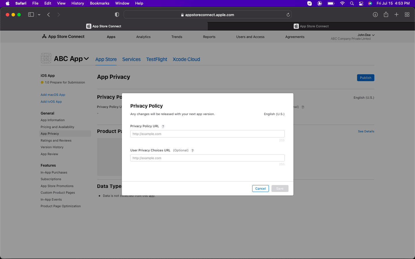Click the checkmark app menu bar icon
The height and width of the screenshot is (259, 415).
pyautogui.click(x=310, y=3)
